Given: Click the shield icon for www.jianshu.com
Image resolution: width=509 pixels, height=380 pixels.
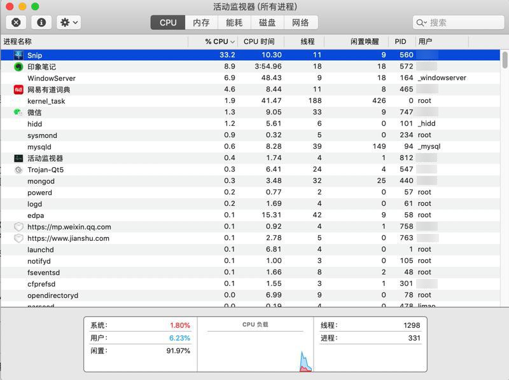Looking at the screenshot, I should [19, 238].
